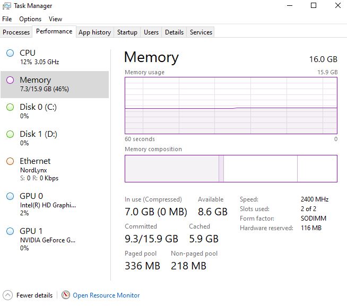
Task: Select the CPU circle icon in sidebar
Action: (x=10, y=53)
